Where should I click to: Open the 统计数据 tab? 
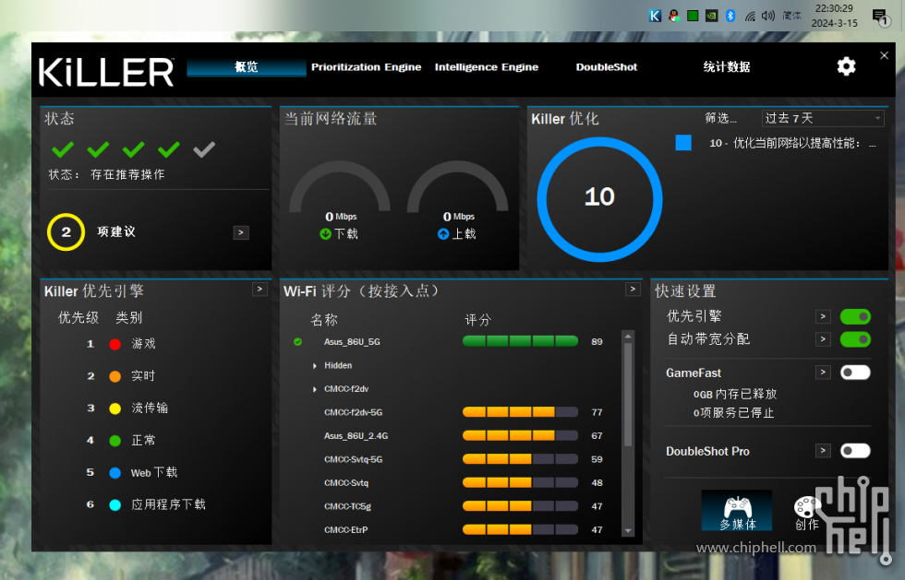coord(727,67)
